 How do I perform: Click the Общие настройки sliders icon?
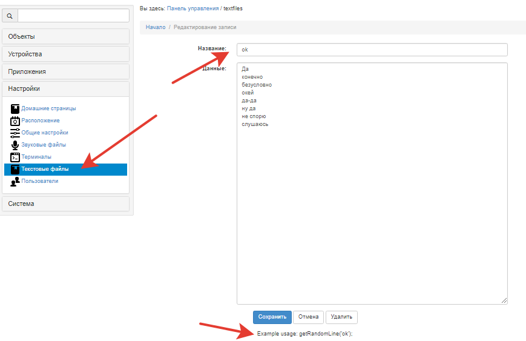tap(15, 133)
